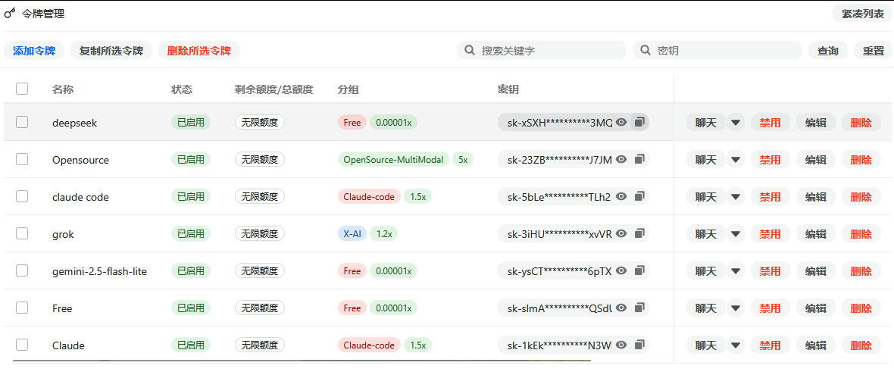The width and height of the screenshot is (894, 375).
Task: Open 聊天 for the grok token
Action: (x=706, y=233)
